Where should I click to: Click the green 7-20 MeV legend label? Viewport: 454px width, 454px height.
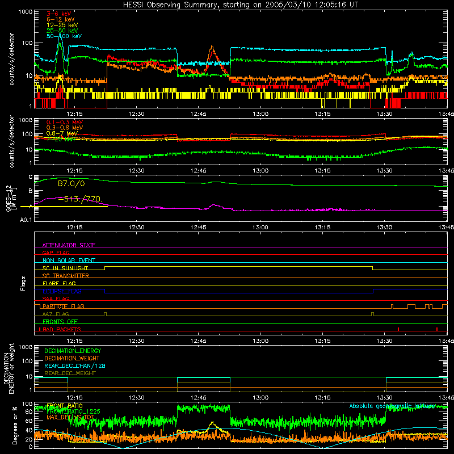pyautogui.click(x=61, y=139)
